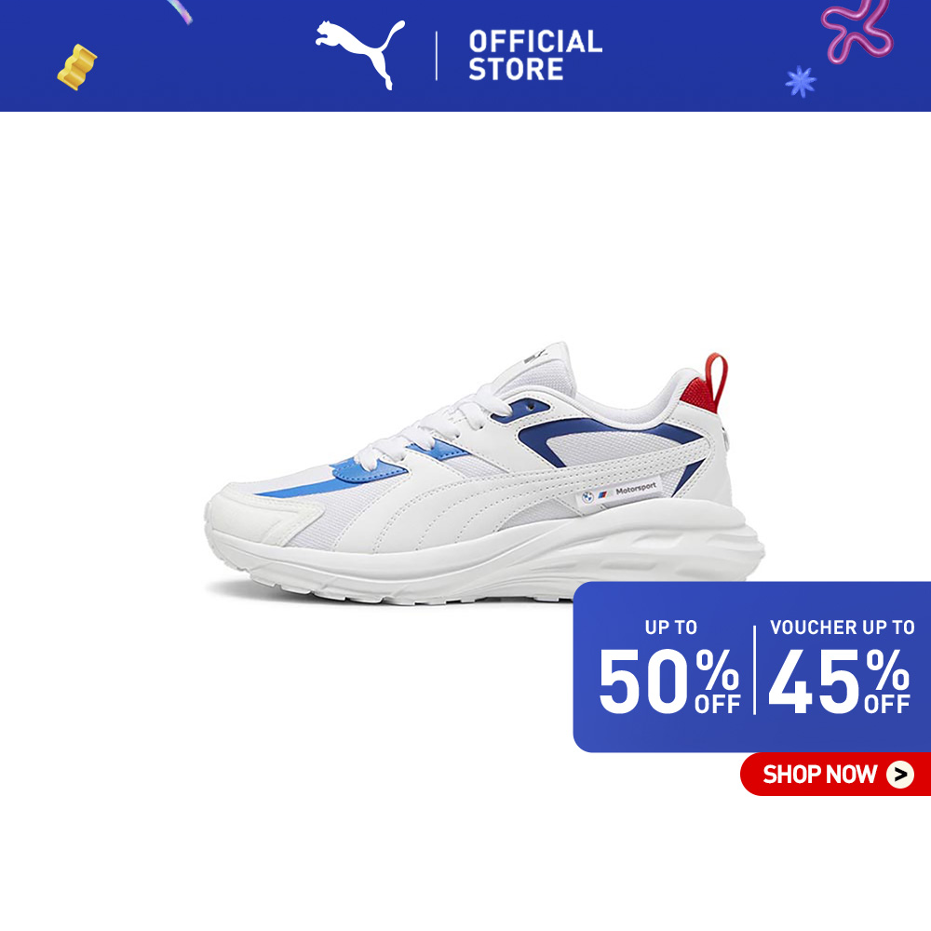The width and height of the screenshot is (931, 931).
Task: Click the blue promo discount banner
Action: [x=751, y=667]
